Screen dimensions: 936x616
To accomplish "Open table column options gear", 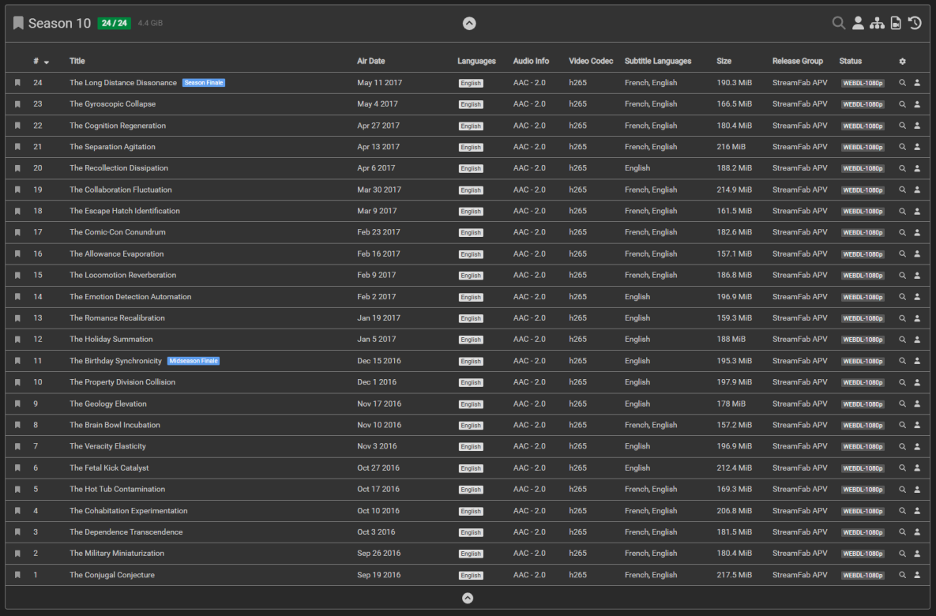I will tap(903, 62).
